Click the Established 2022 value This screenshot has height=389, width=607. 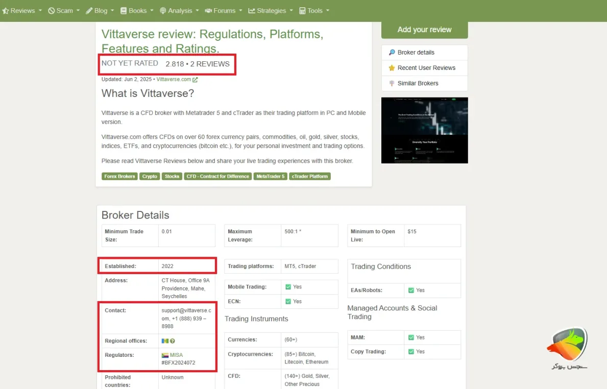[167, 266]
